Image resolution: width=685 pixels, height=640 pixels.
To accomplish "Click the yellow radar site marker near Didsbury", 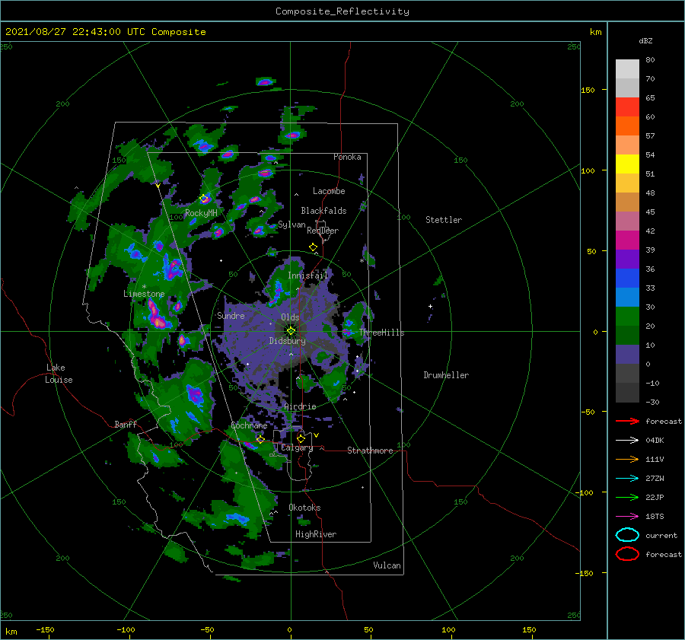I will [x=291, y=331].
